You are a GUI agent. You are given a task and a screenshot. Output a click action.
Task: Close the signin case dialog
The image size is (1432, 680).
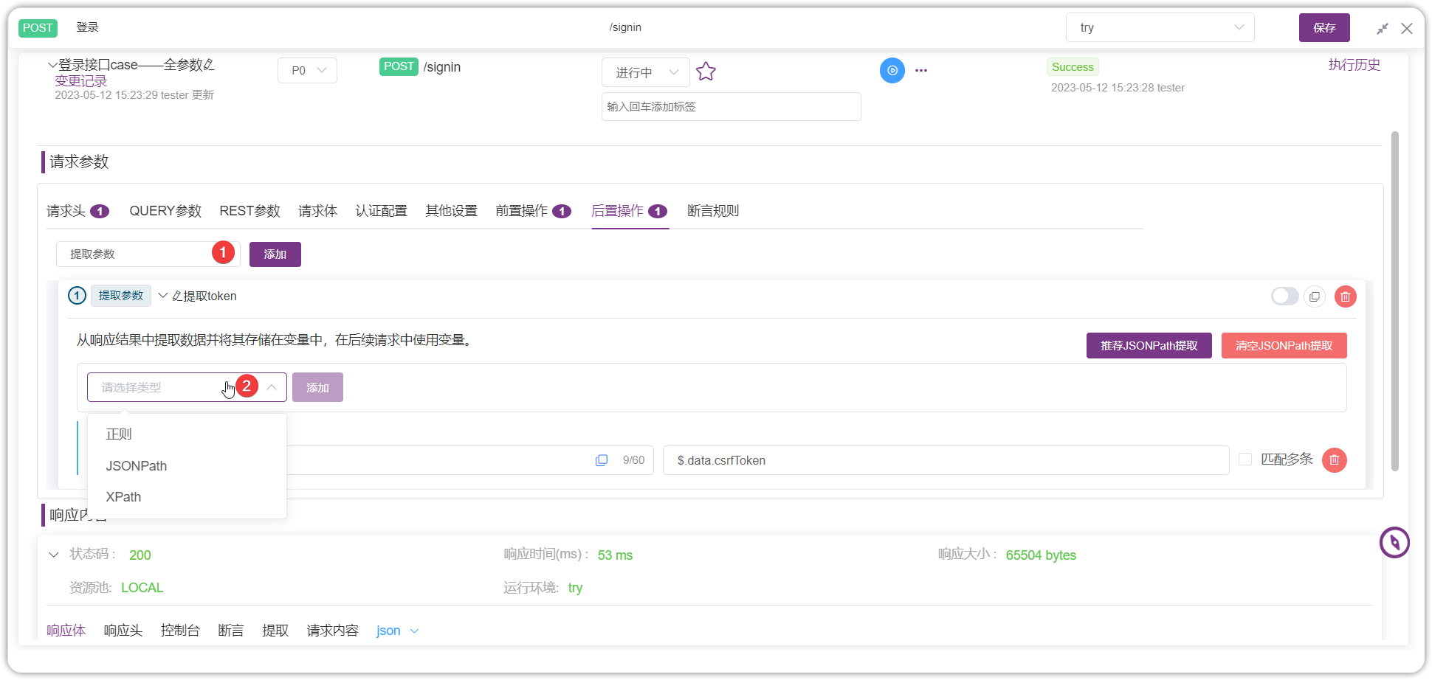[1407, 28]
